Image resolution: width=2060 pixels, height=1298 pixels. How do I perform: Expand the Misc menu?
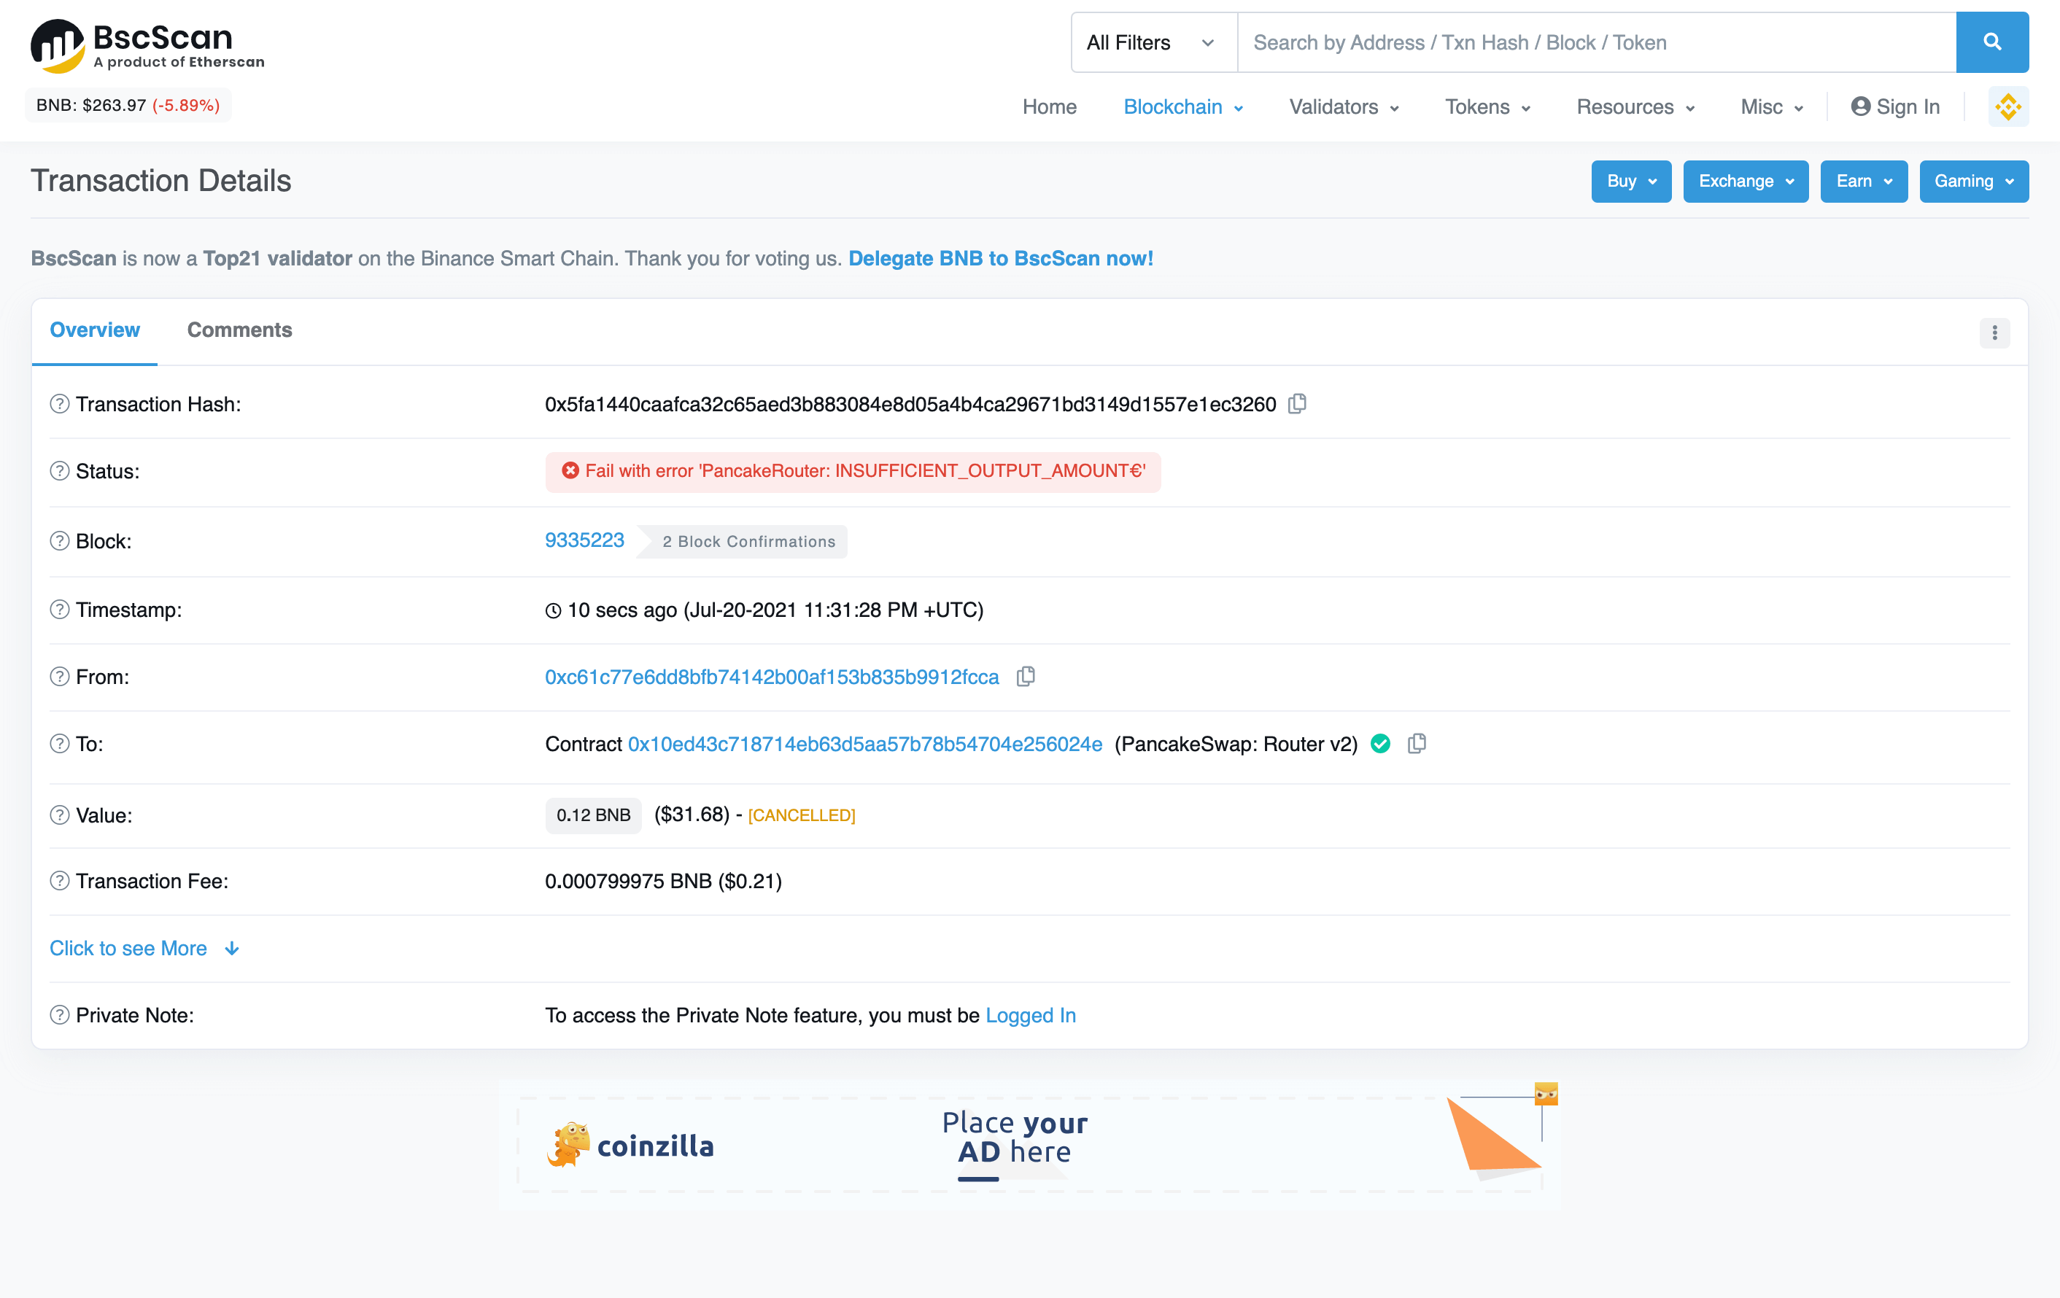click(x=1772, y=107)
